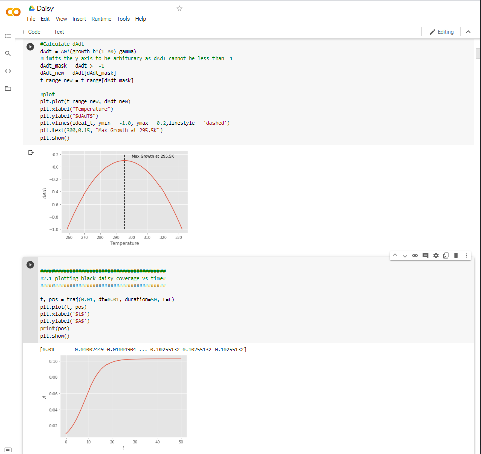
Task: Click the A versus t coverage plot
Action: tap(115, 403)
